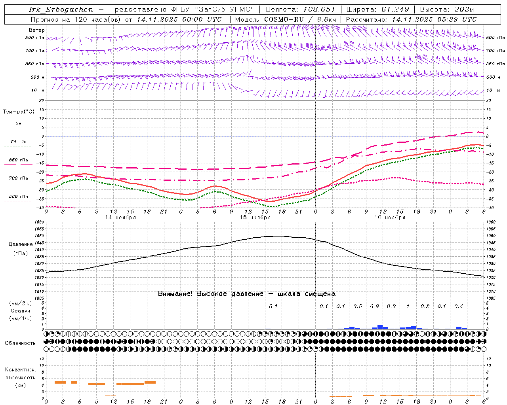Click the 16 ноября date label
507x405 pixels.
click(390, 218)
